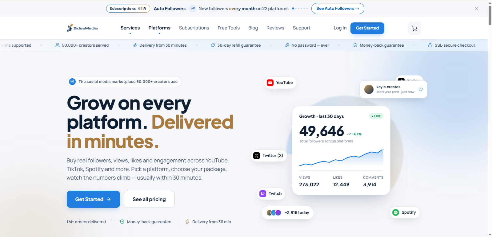Click the Log in link
The width and height of the screenshot is (492, 237).
click(340, 28)
